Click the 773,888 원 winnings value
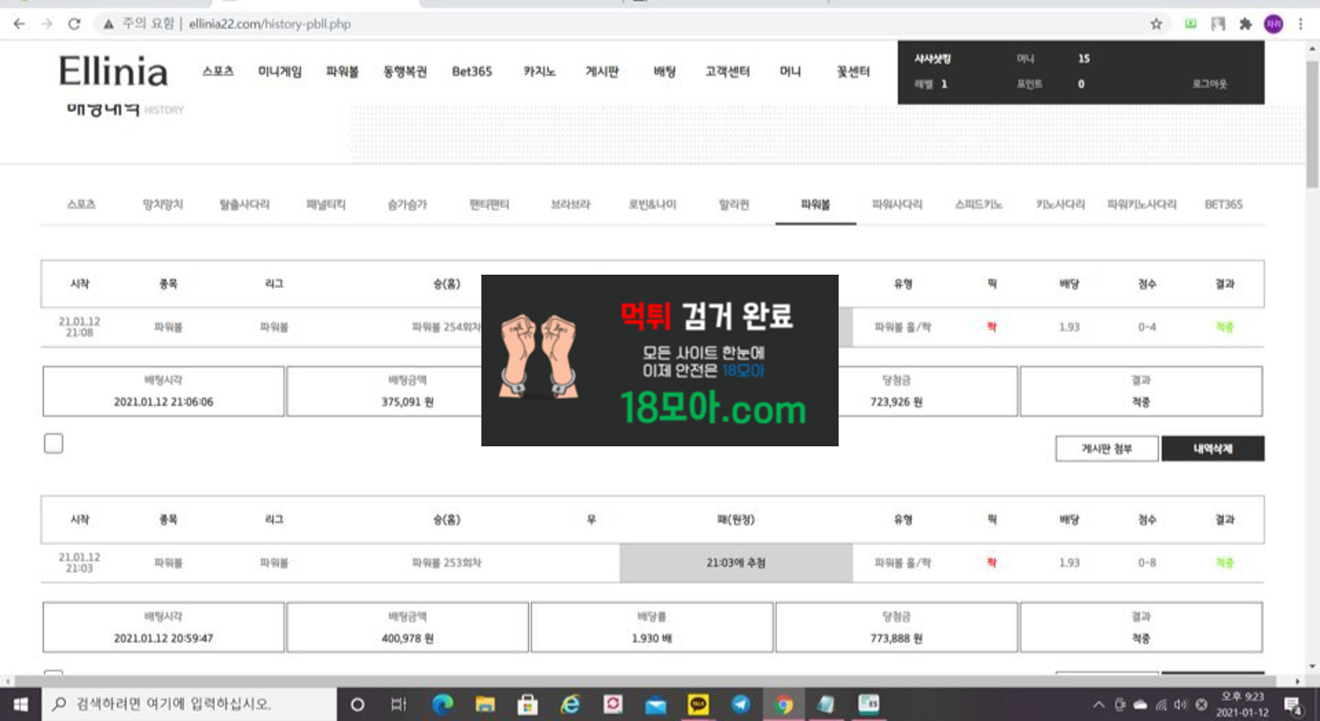Screen dimensions: 1320x721 [x=896, y=638]
